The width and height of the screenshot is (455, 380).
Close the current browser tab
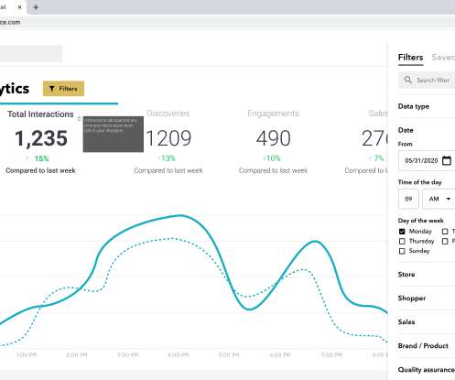19,7
